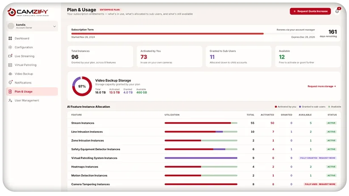Select the Stream Instances row label
The width and height of the screenshot is (349, 196).
pos(83,123)
